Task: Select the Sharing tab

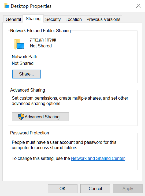Action: pos(33,19)
